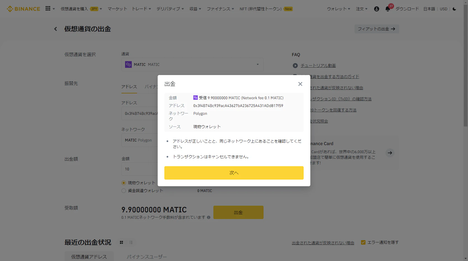Click the 日本語 language selector

[429, 9]
